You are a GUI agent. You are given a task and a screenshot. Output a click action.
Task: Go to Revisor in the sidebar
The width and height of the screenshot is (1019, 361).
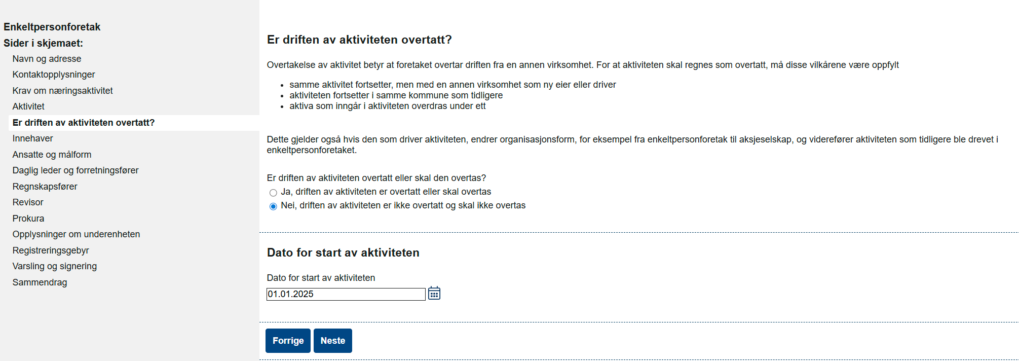pos(28,202)
